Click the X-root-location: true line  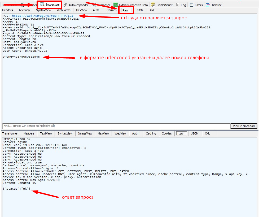22,162
